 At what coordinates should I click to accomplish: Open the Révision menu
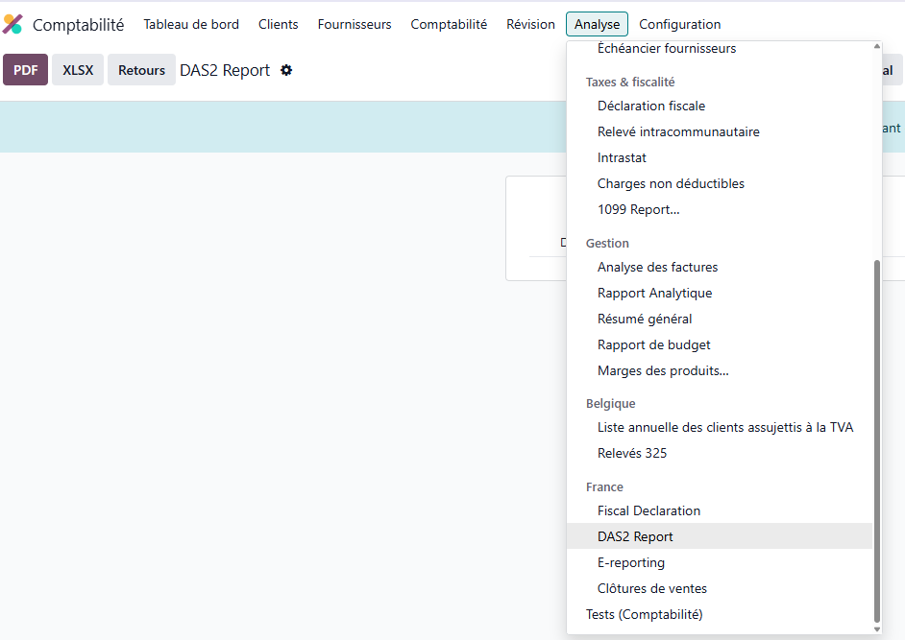pos(530,24)
